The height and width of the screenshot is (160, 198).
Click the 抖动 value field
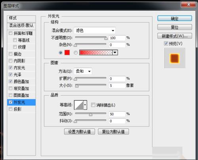pyautogui.click(x=117, y=121)
